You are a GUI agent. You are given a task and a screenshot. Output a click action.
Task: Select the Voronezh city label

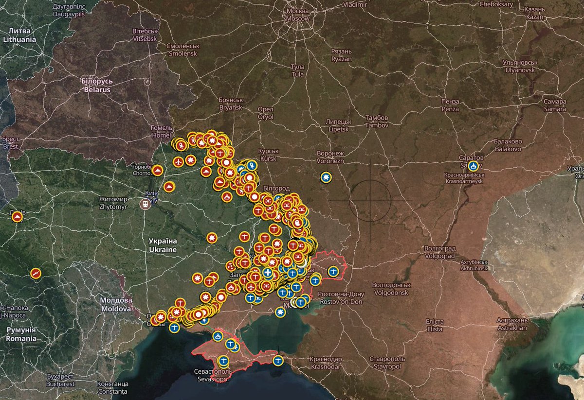(x=330, y=157)
